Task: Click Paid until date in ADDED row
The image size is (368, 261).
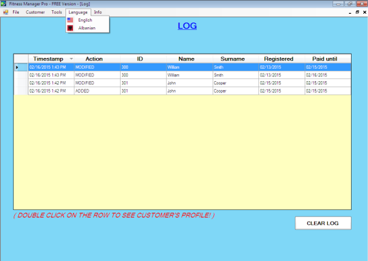Action: click(x=328, y=91)
